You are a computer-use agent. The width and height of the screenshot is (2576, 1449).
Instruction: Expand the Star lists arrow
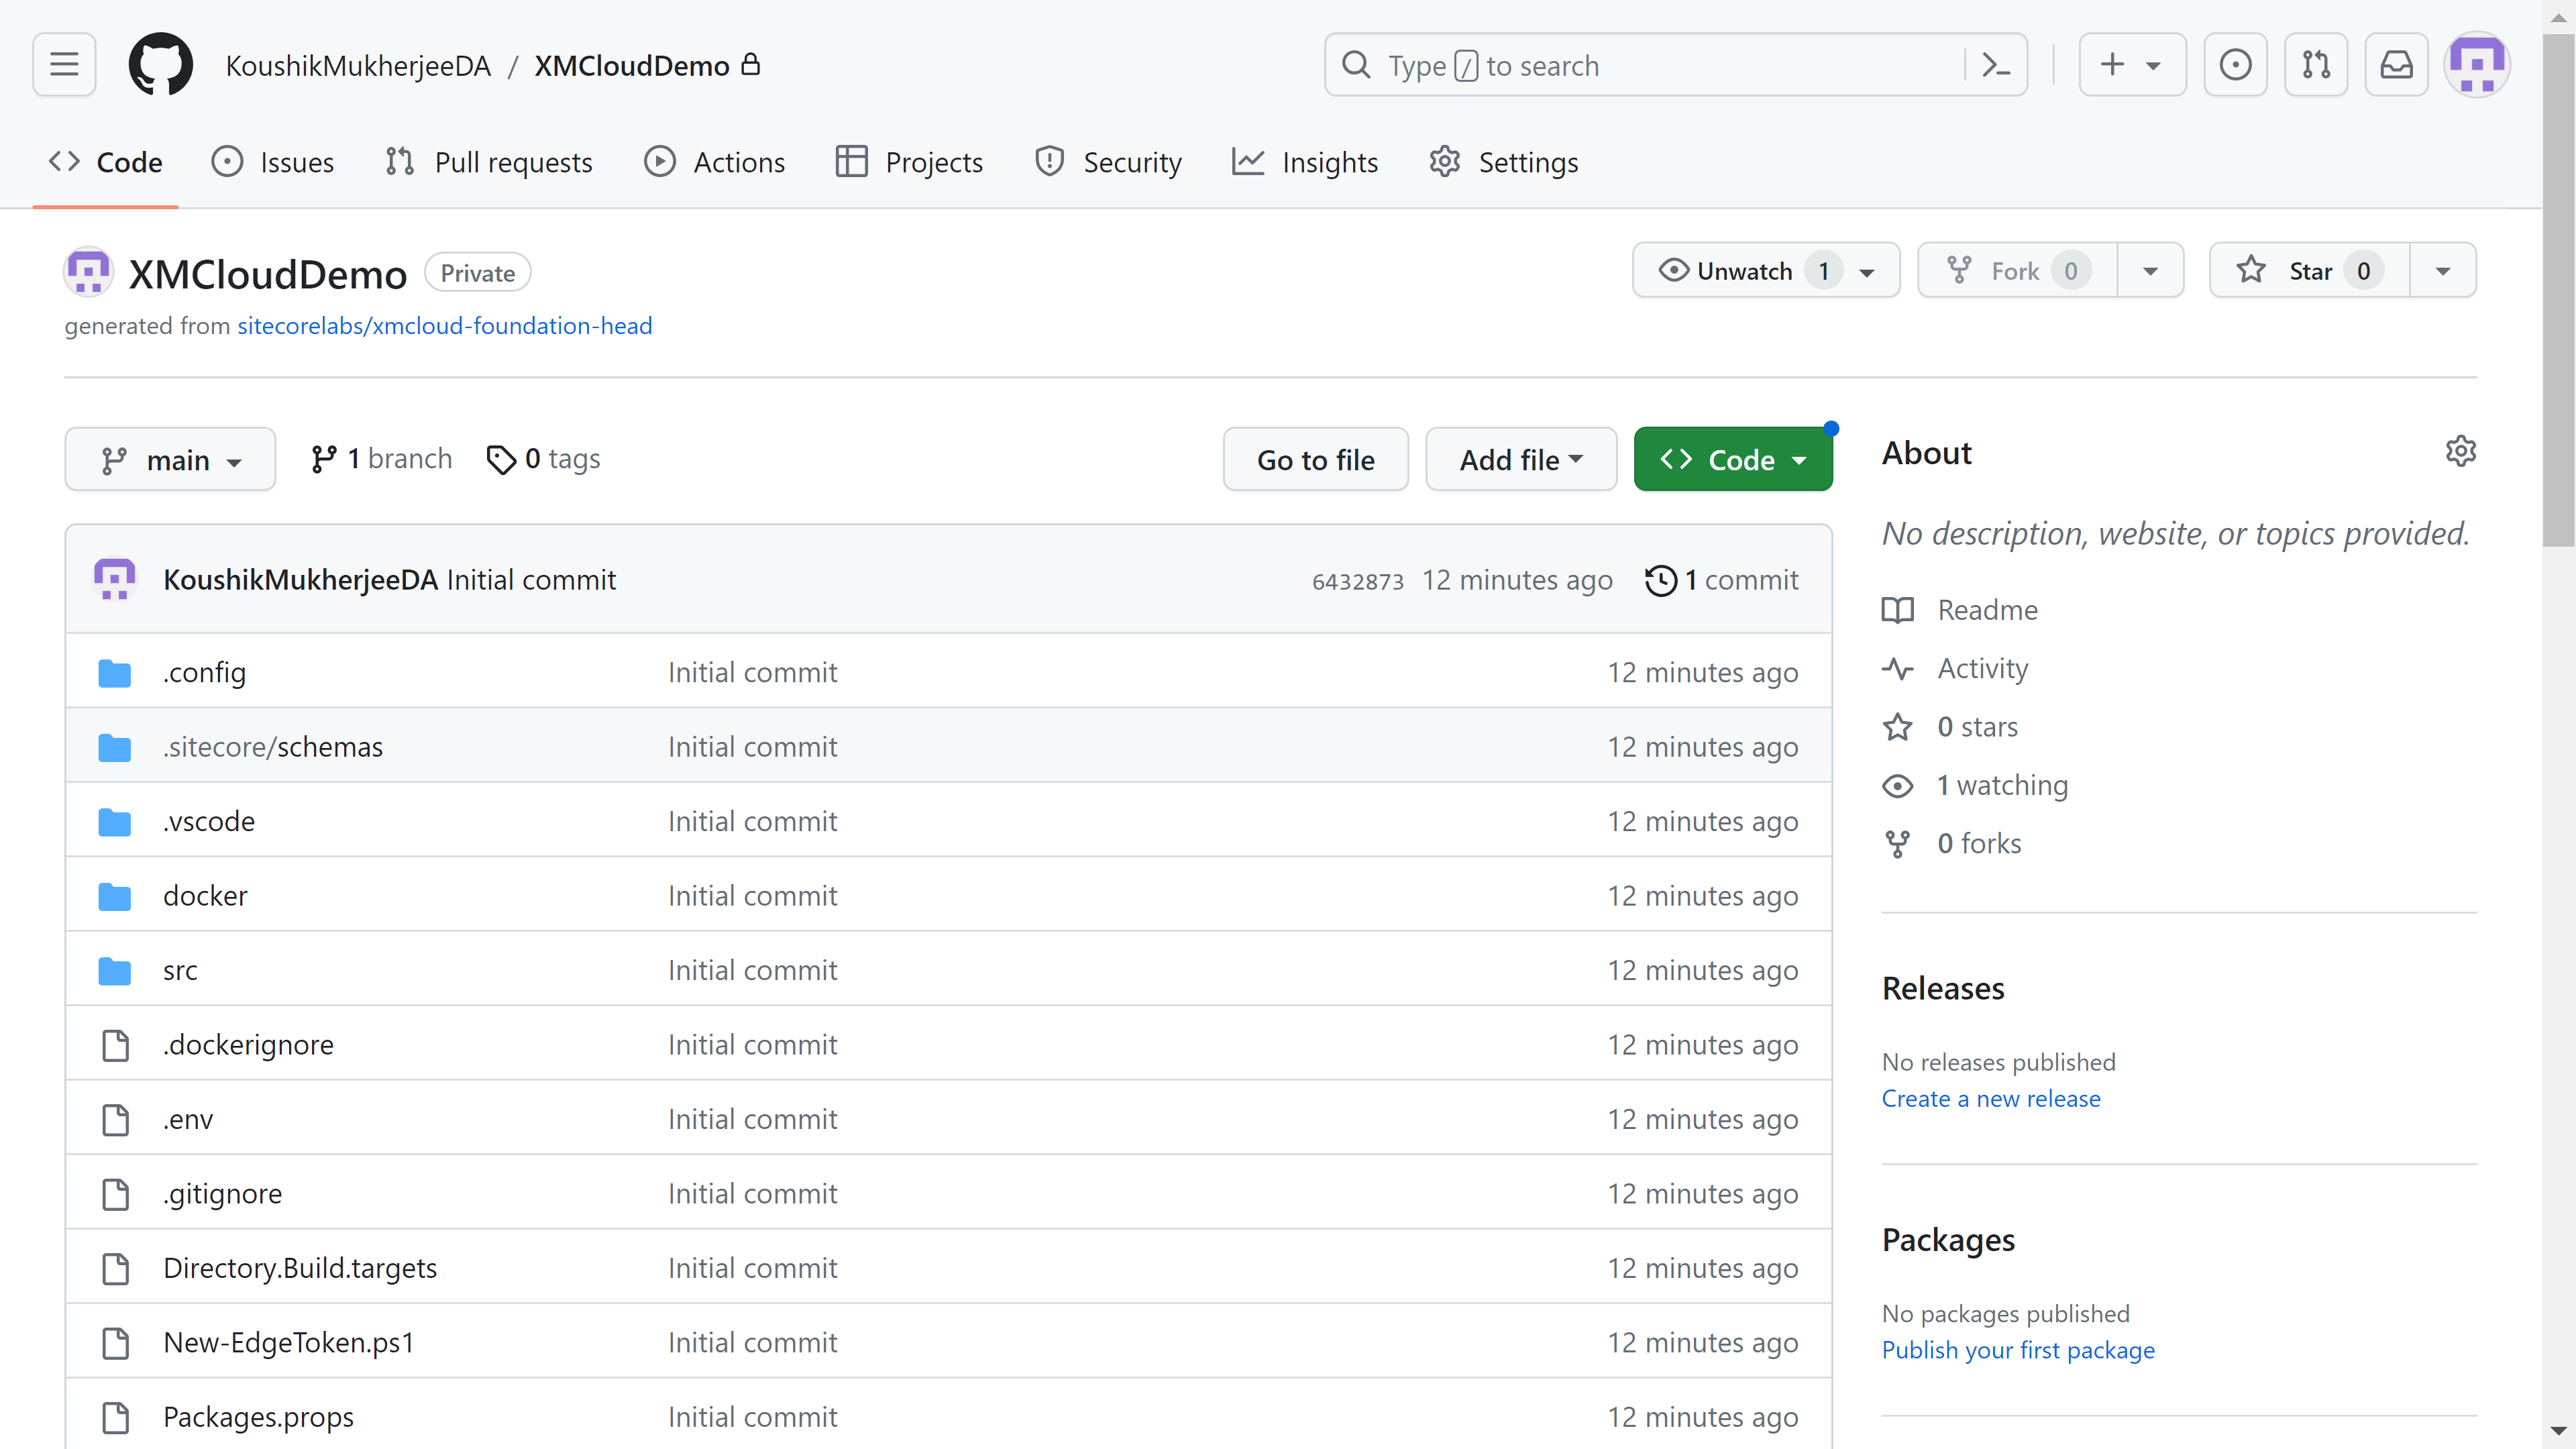coord(2443,271)
